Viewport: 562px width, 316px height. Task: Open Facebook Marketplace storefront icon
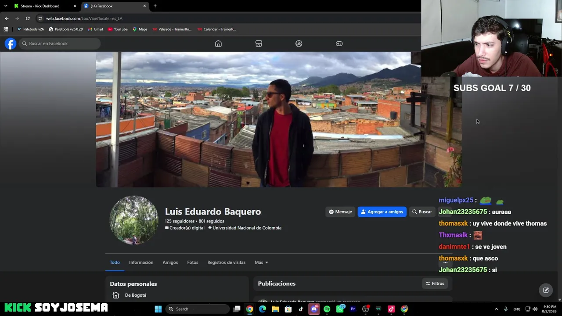[259, 43]
